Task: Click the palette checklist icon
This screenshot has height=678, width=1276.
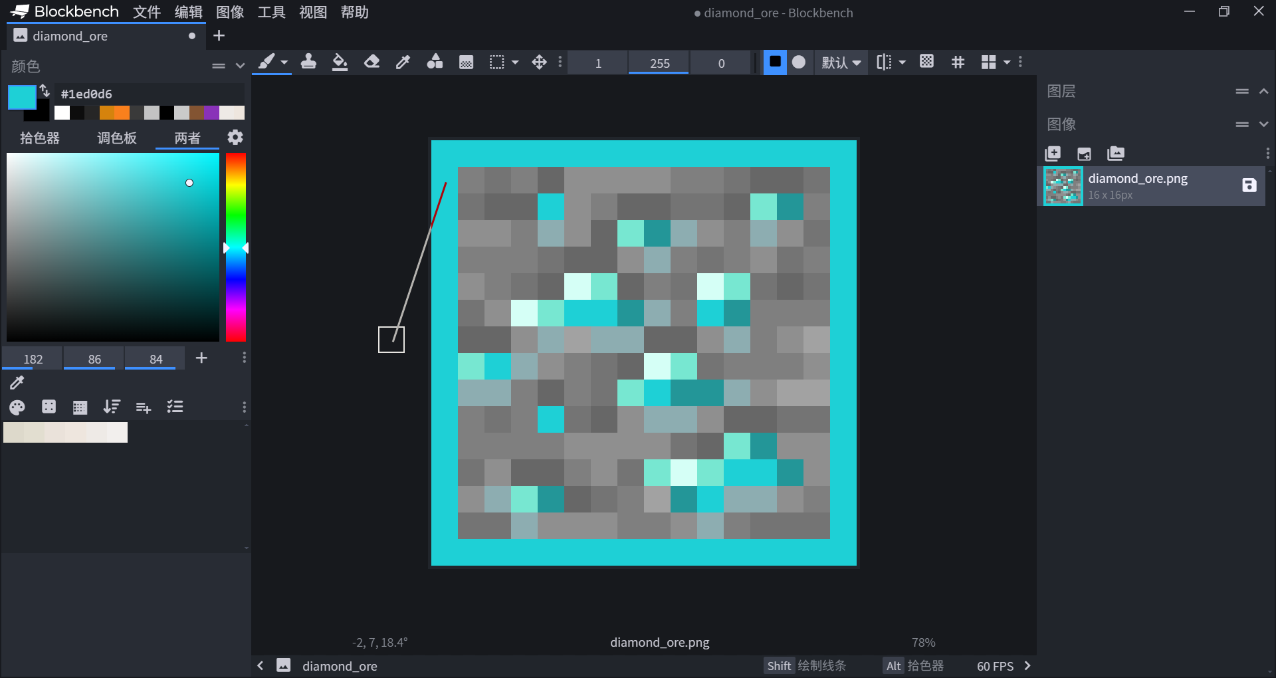Action: tap(175, 407)
